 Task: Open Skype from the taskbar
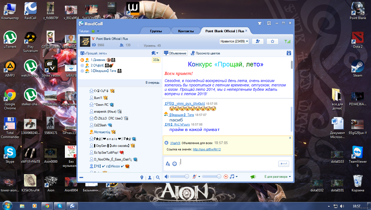(x=60, y=206)
